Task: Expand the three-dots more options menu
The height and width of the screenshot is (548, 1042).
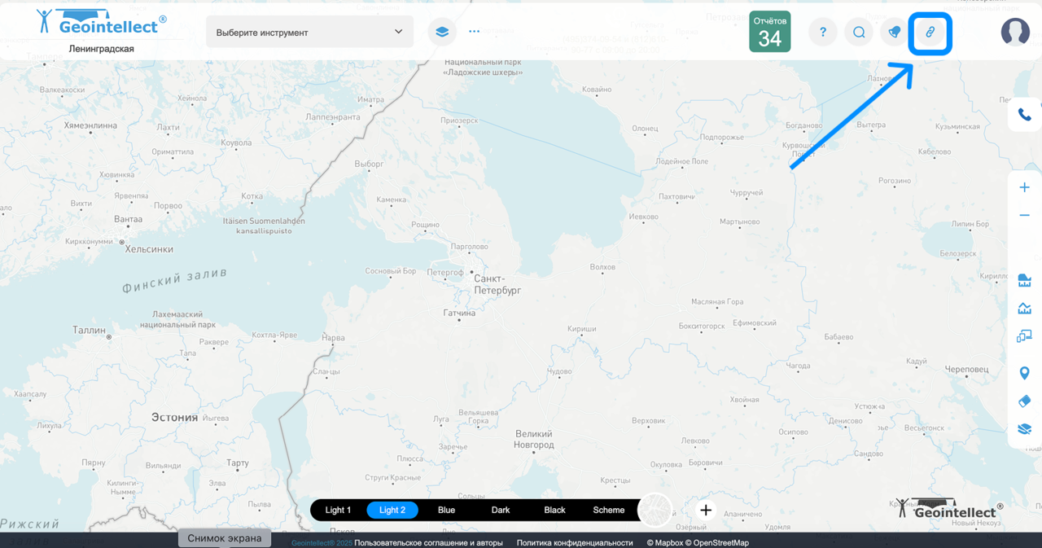Action: 475,32
